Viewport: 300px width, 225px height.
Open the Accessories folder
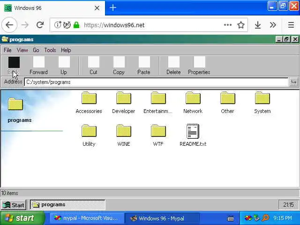[x=89, y=103]
